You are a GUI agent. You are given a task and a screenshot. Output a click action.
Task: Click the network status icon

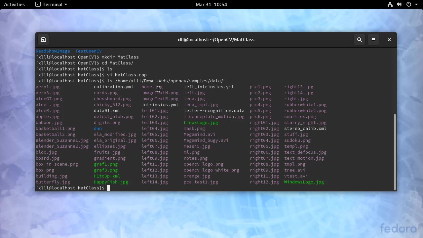pos(390,4)
